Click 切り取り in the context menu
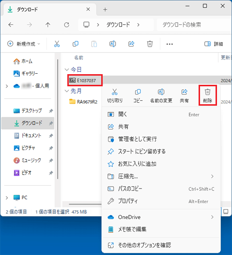 tap(115, 96)
